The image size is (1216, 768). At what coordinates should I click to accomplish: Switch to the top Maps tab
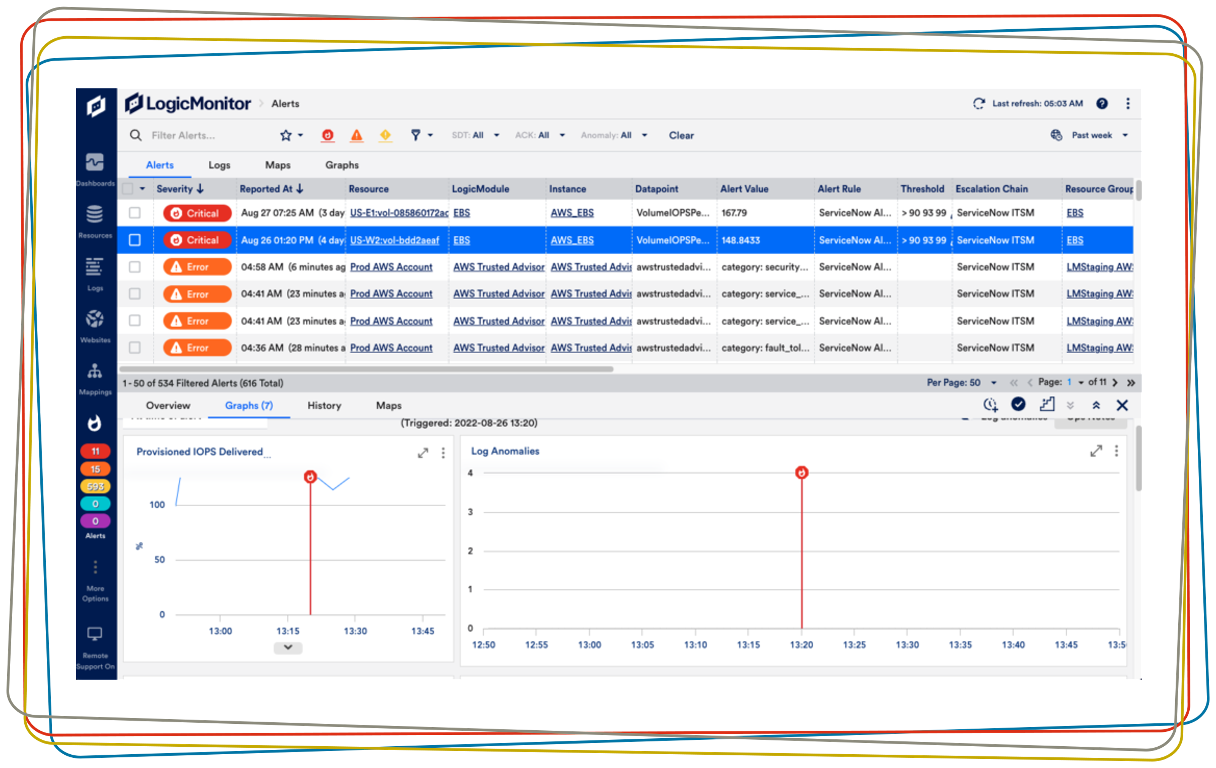tap(278, 165)
